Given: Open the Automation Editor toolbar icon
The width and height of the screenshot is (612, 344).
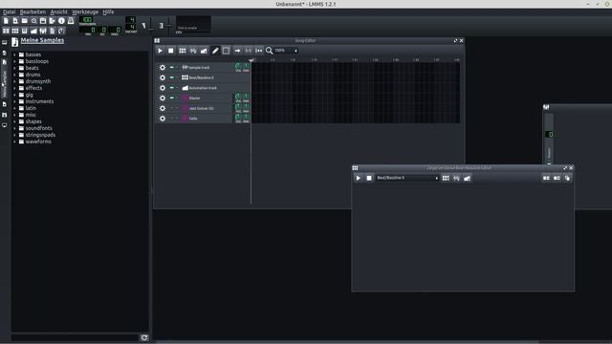Looking at the screenshot, I should click(x=34, y=31).
